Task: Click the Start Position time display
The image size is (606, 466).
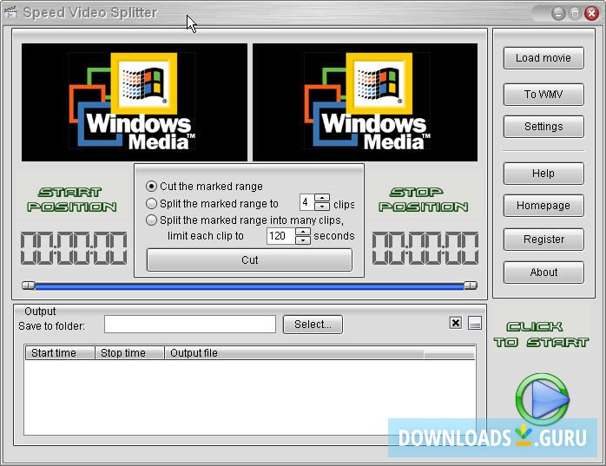Action: (74, 248)
